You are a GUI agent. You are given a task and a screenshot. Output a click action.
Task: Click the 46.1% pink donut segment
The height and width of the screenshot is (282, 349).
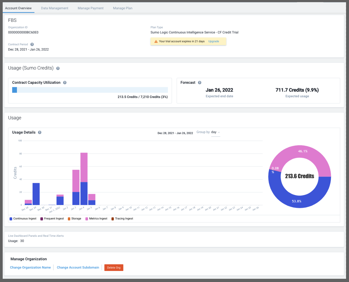pos(303,151)
